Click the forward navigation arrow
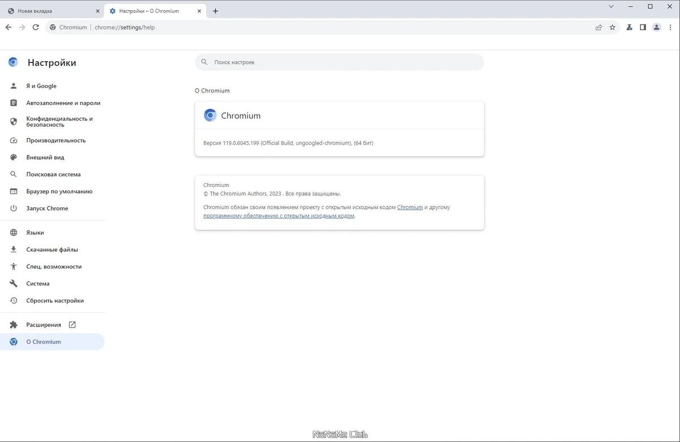This screenshot has width=680, height=442. coord(22,27)
